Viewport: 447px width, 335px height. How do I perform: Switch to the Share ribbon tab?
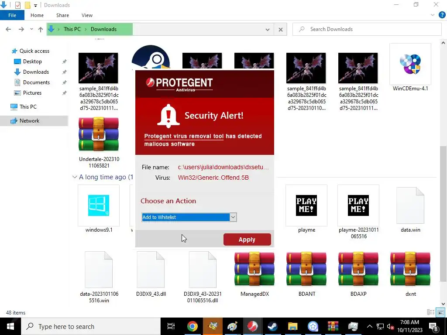(x=62, y=15)
